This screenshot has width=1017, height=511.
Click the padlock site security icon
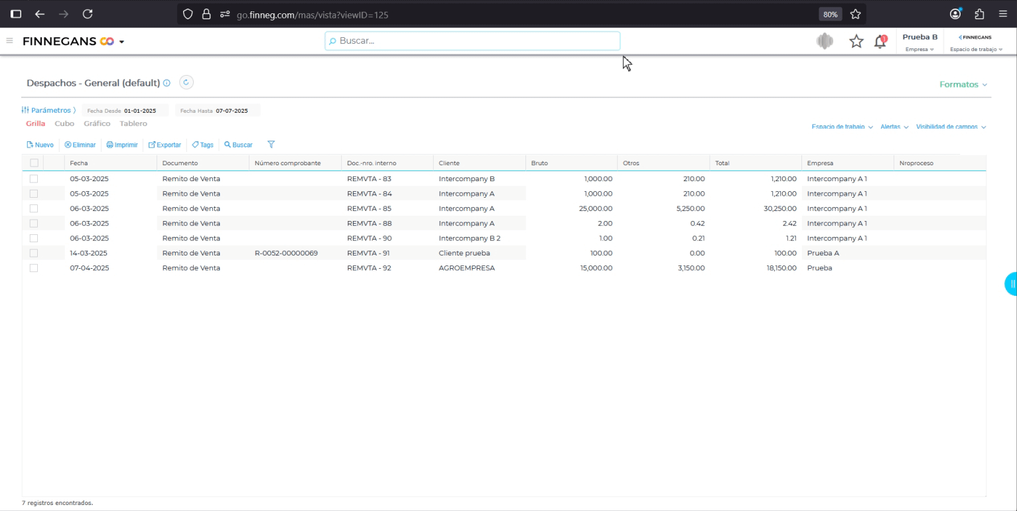pyautogui.click(x=206, y=14)
